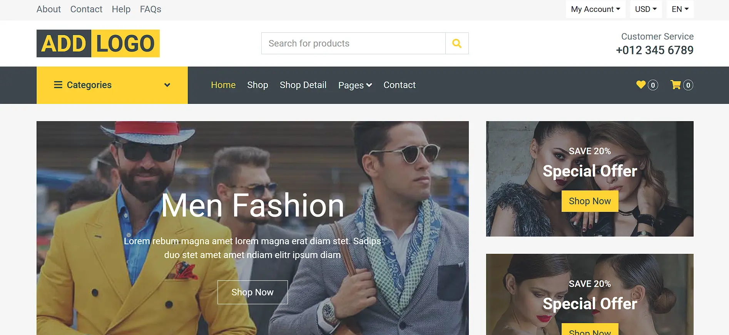Open the wishlist heart icon
The width and height of the screenshot is (729, 335).
click(641, 85)
